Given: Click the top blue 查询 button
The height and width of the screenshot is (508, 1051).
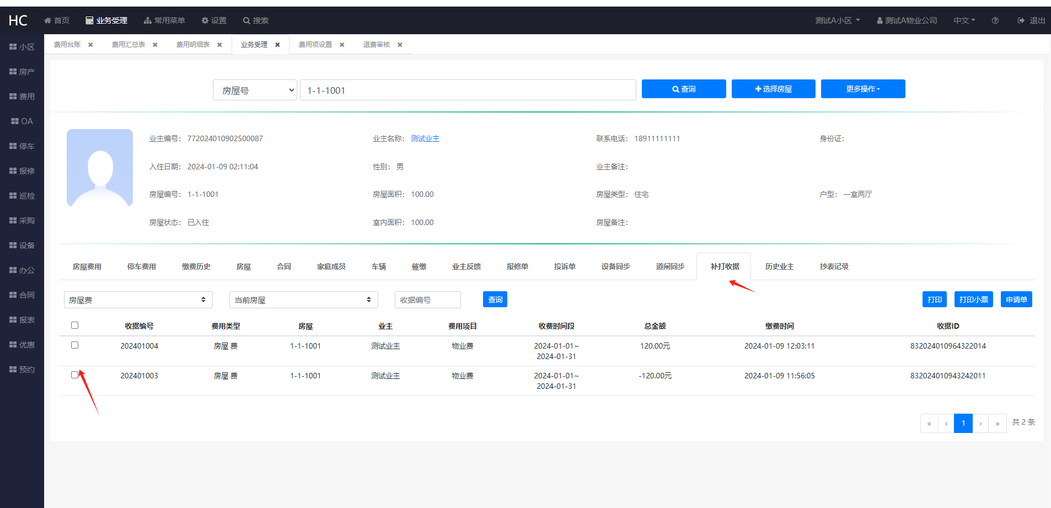Looking at the screenshot, I should (x=684, y=89).
